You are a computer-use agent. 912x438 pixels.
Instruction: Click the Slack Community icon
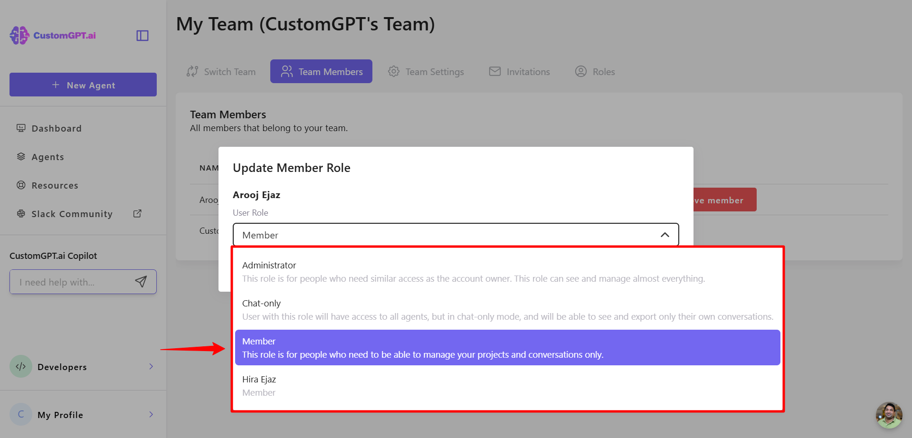pyautogui.click(x=21, y=213)
